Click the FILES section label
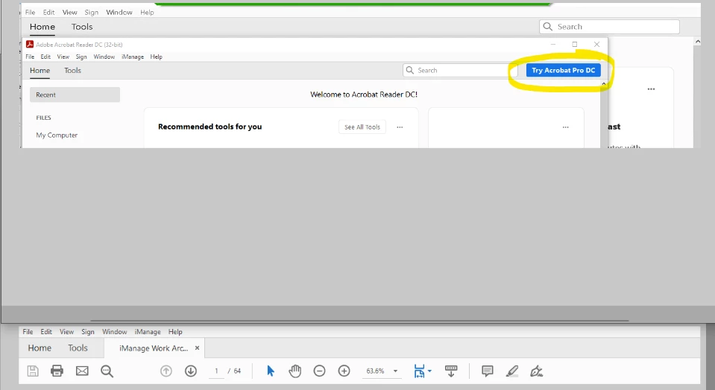This screenshot has width=715, height=390. click(43, 118)
